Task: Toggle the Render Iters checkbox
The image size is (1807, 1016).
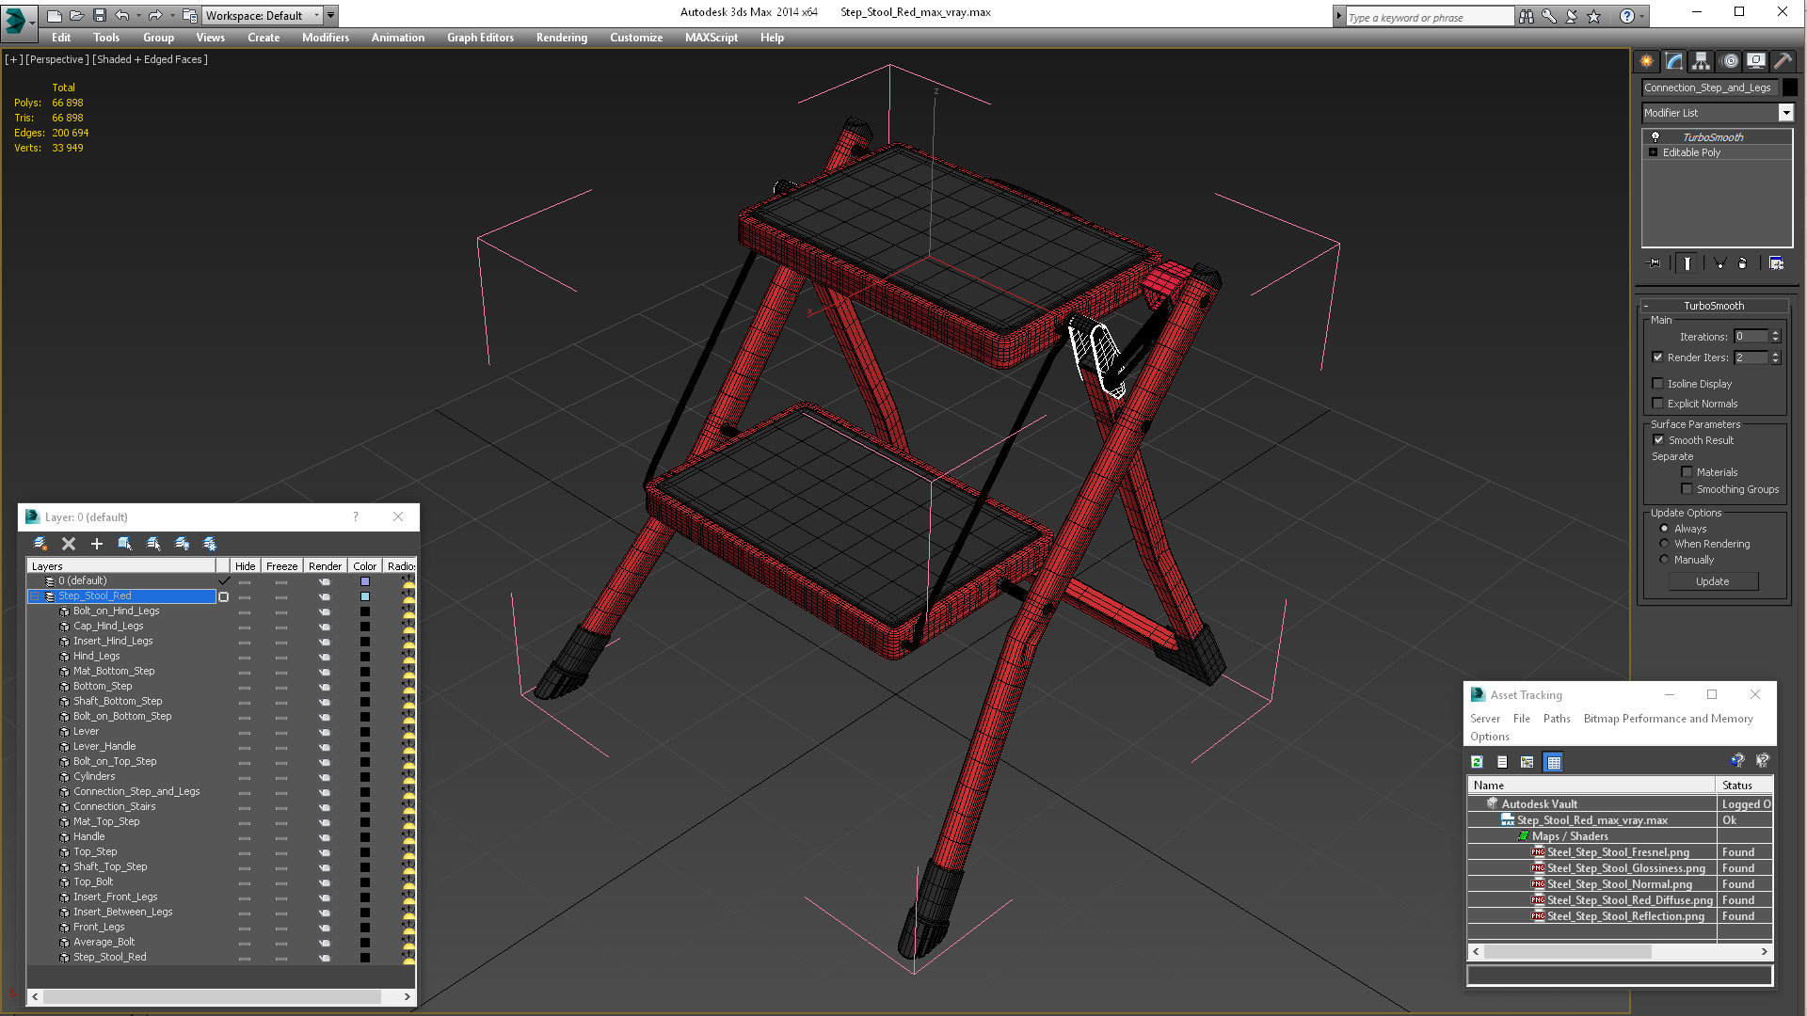Action: tap(1657, 357)
